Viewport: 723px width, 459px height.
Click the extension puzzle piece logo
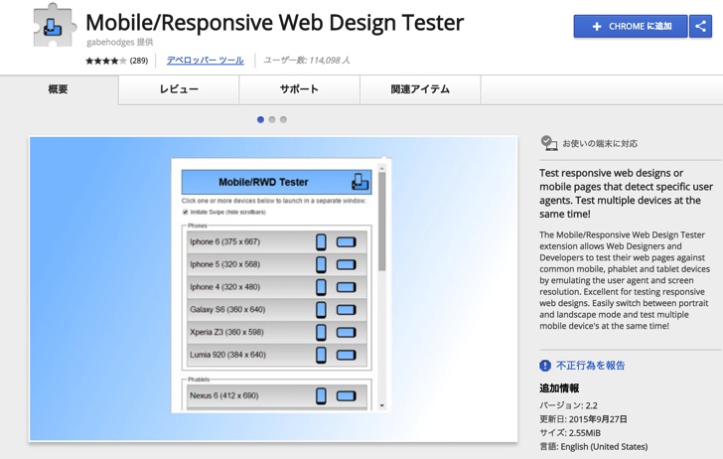(x=54, y=26)
